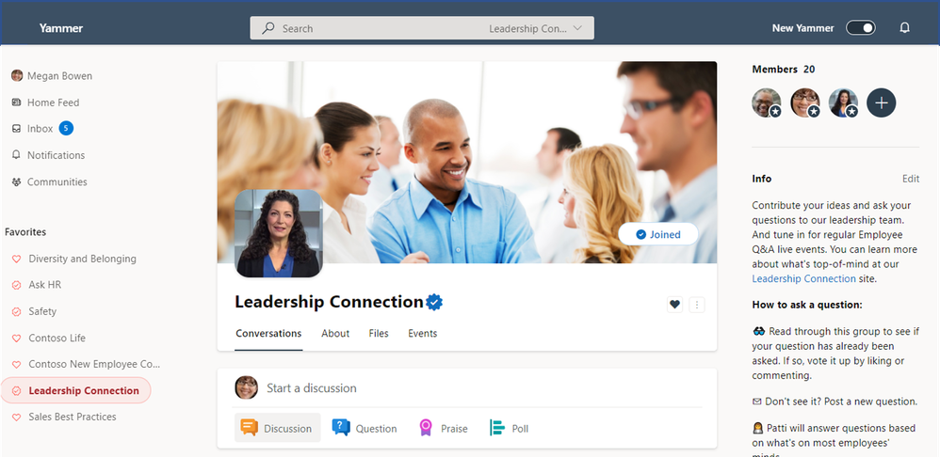The image size is (940, 457).
Task: Select the Poll post type
Action: click(509, 428)
